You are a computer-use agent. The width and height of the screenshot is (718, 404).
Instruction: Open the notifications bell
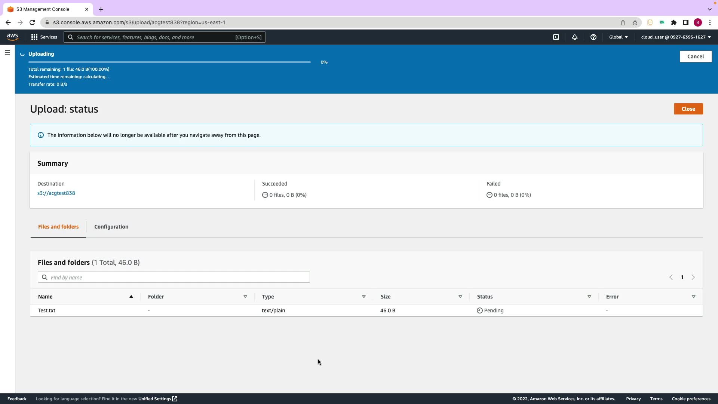[575, 37]
